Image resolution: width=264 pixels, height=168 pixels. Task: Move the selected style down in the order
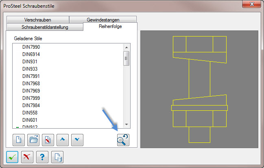(77, 140)
